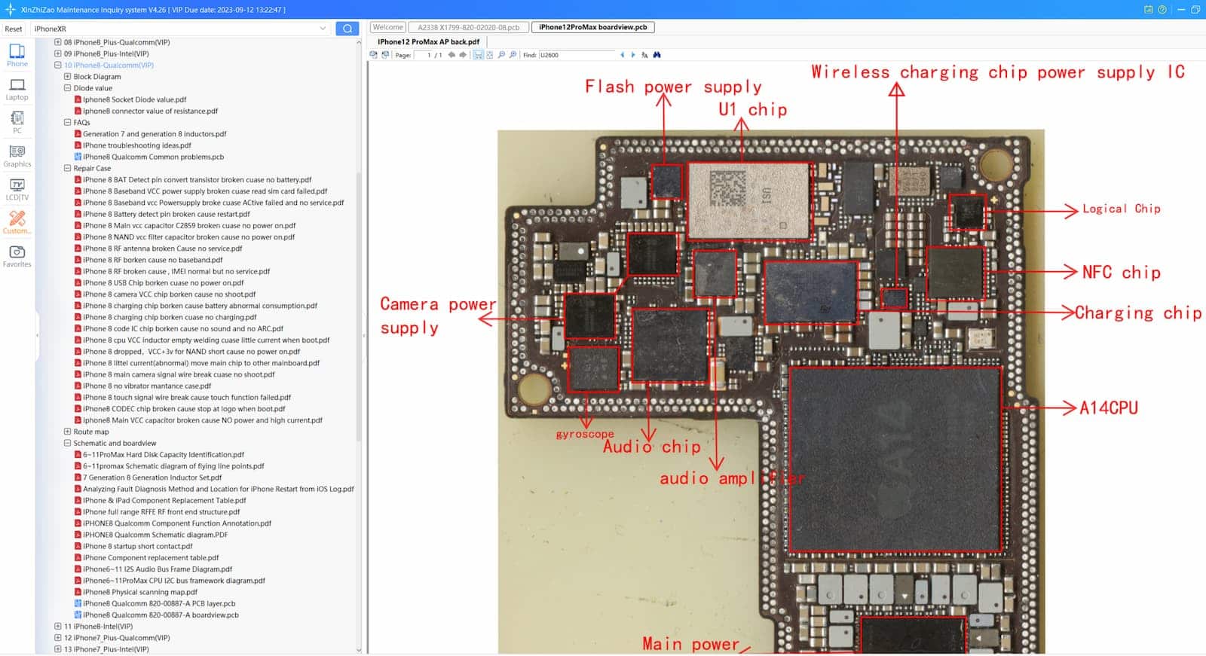The height and width of the screenshot is (656, 1206).
Task: Open the Graphics category icon
Action: click(x=17, y=156)
